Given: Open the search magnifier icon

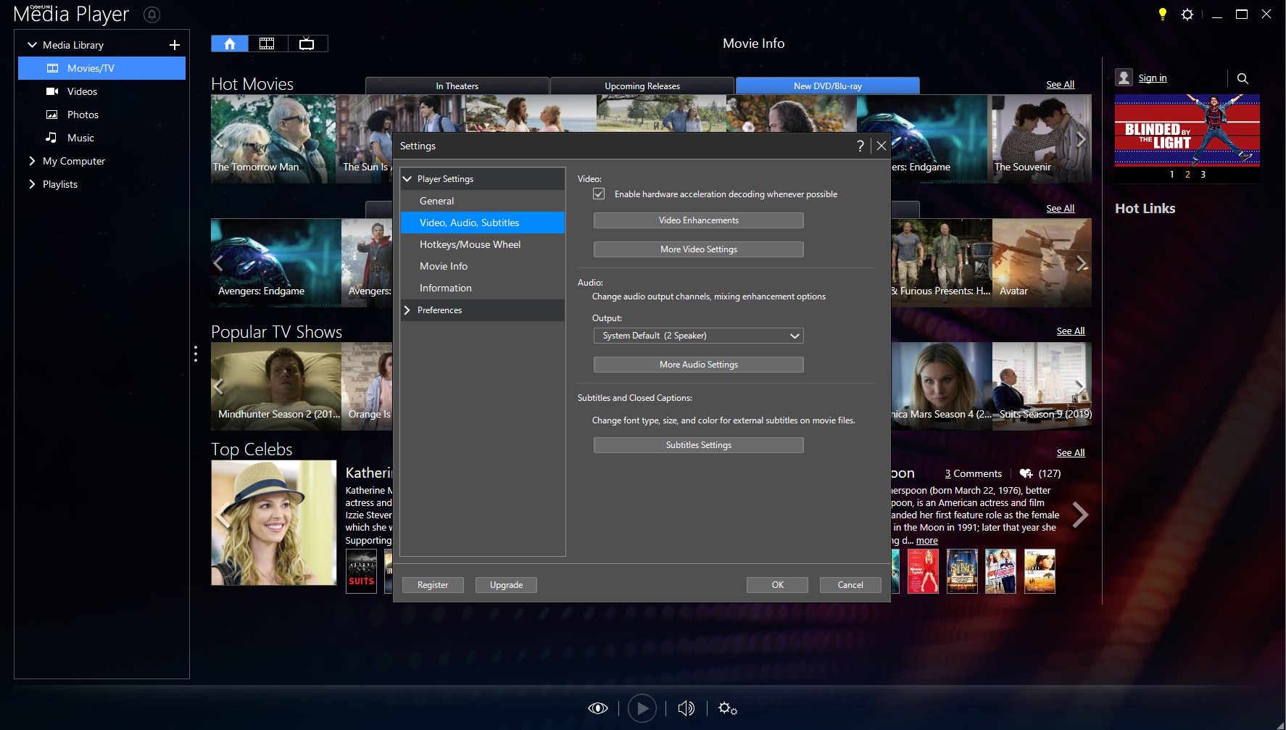Looking at the screenshot, I should [x=1243, y=78].
